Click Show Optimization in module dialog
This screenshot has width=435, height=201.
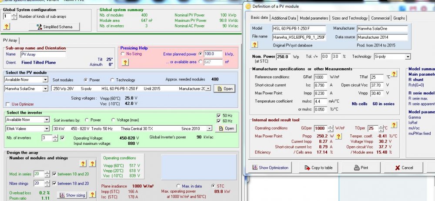[270, 167]
